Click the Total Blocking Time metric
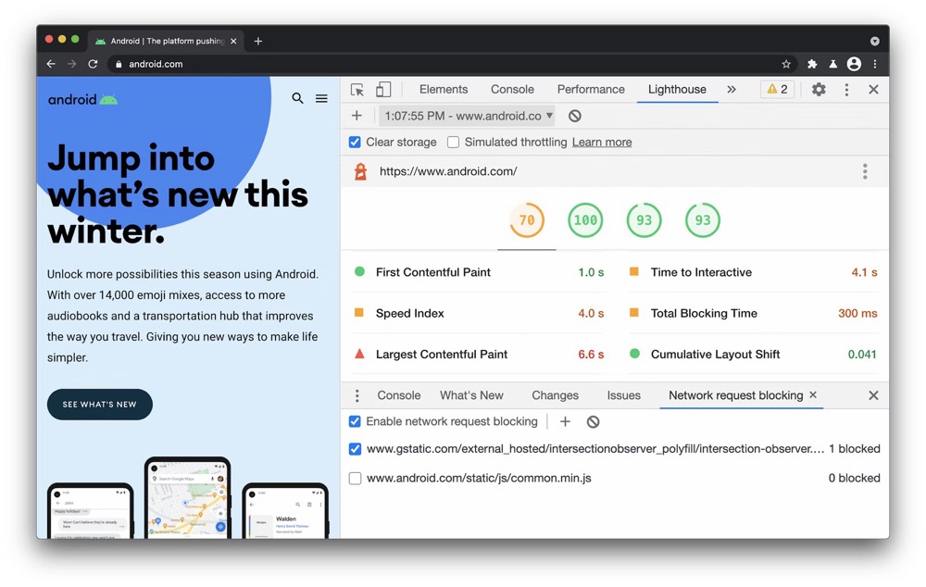This screenshot has height=587, width=926. [754, 313]
